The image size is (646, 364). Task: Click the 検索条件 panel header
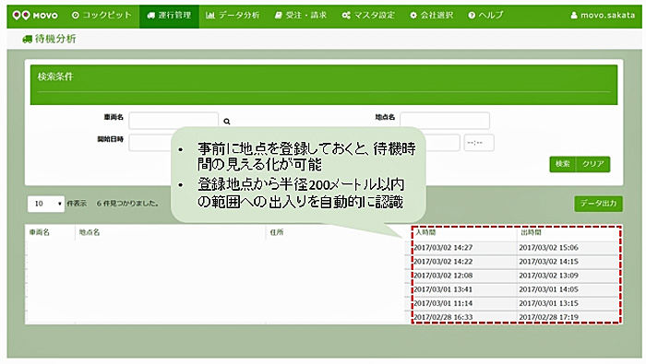tap(324, 84)
